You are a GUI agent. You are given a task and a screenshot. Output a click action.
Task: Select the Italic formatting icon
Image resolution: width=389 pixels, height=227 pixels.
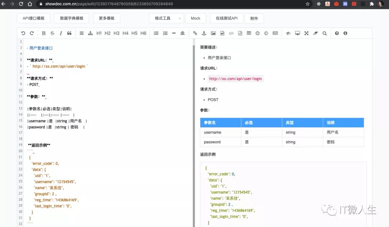(x=61, y=33)
